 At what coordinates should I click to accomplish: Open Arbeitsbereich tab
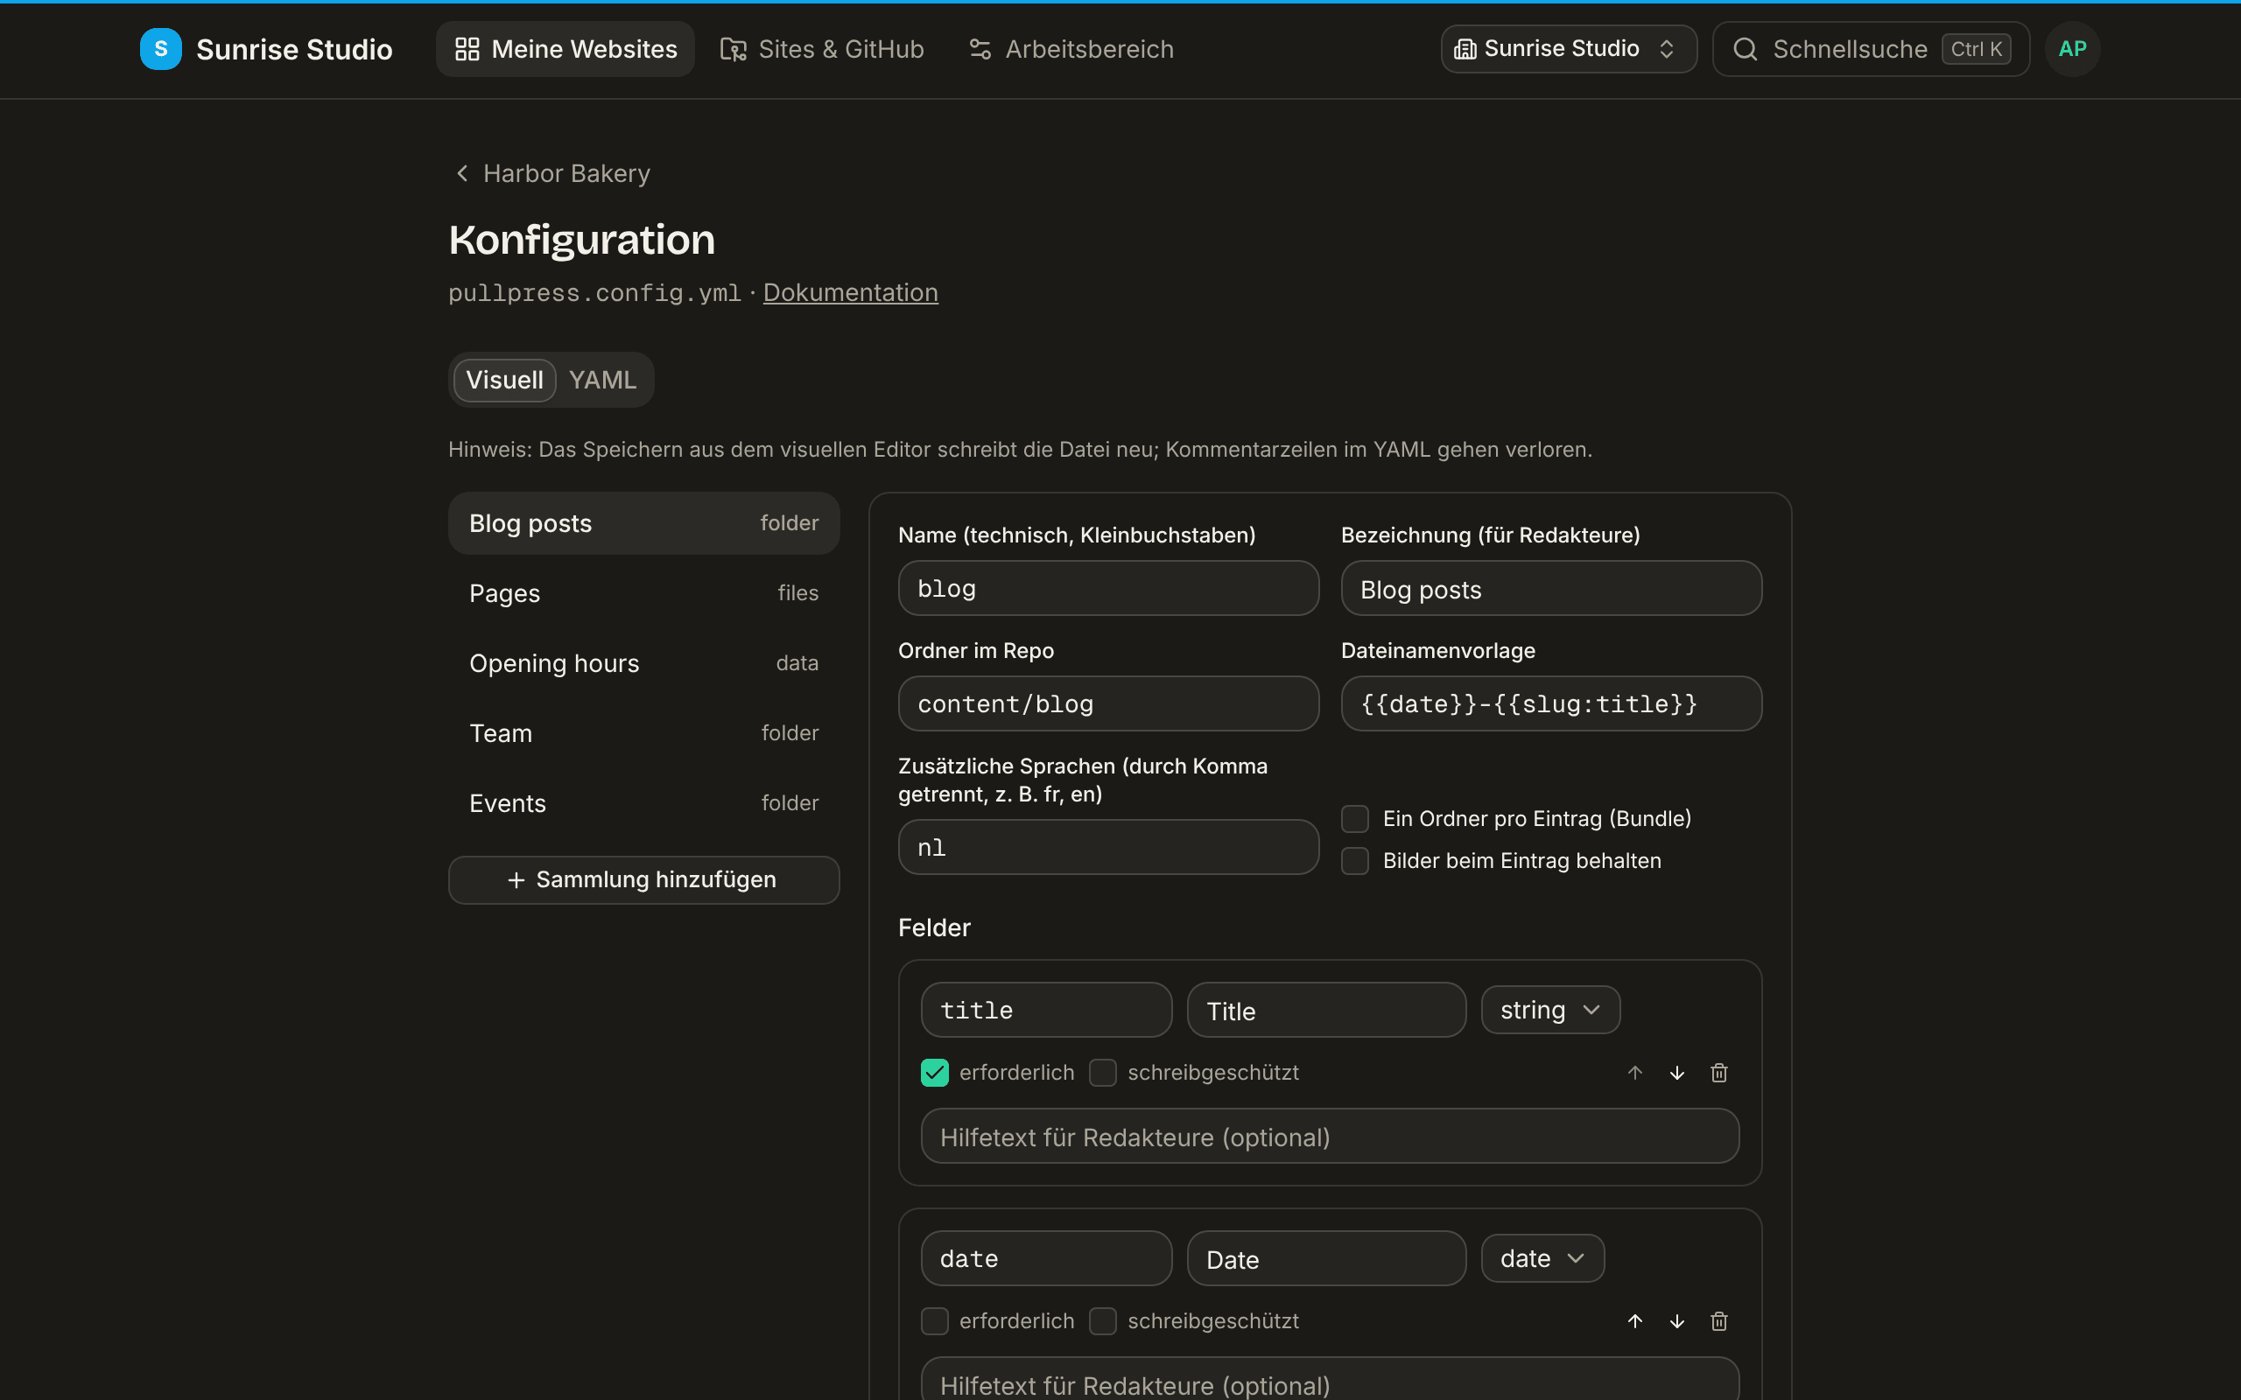tap(1071, 49)
